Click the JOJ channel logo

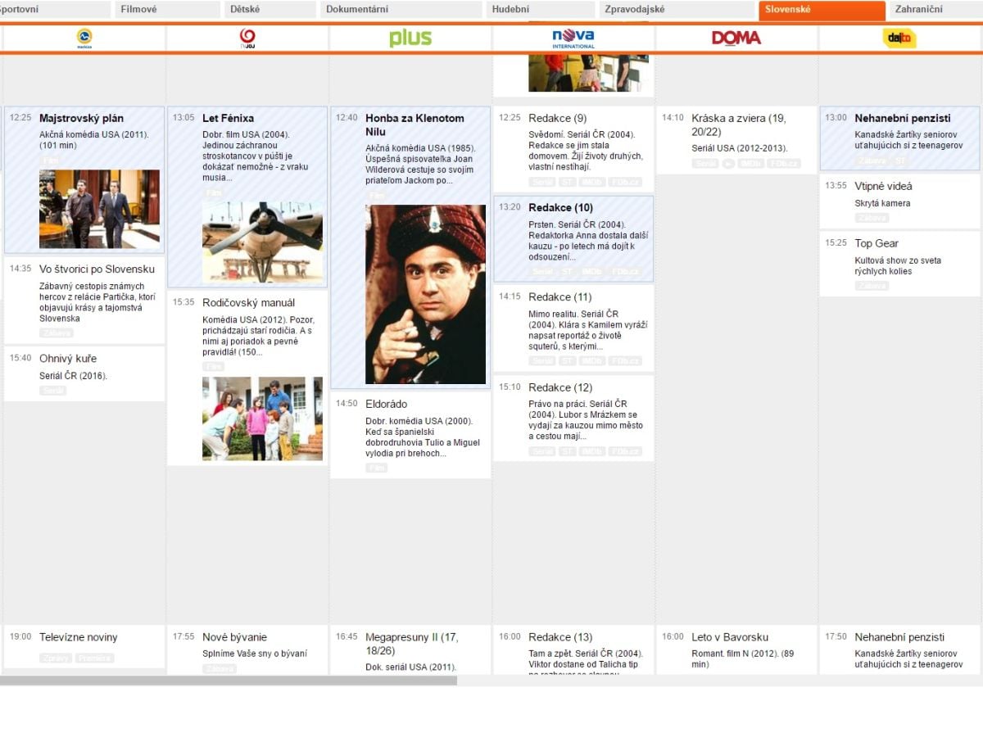[246, 38]
